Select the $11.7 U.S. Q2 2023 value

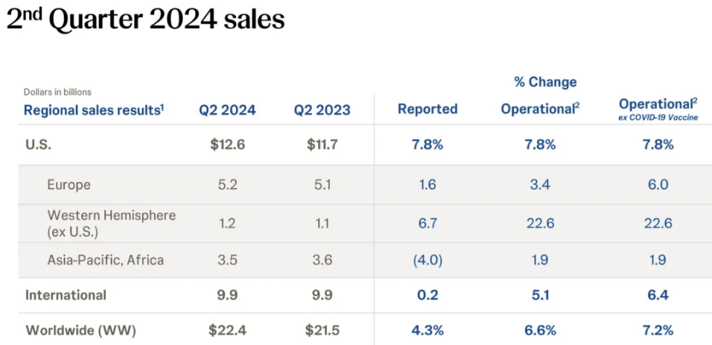coord(322,145)
